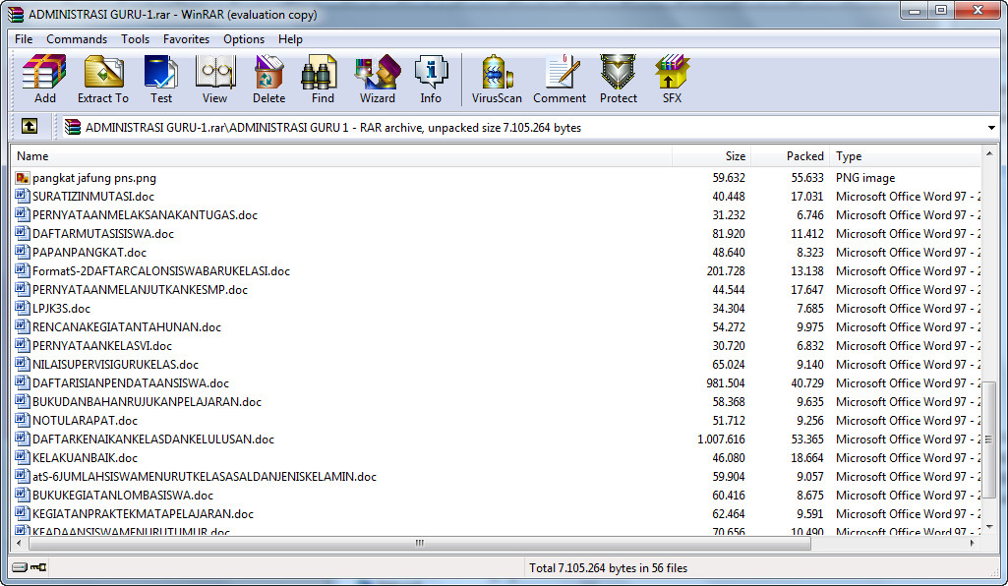Select atS-6JUMLAHSISWAMENURUTKELASASALDANJENISKELAMIN.doc file name

click(x=205, y=477)
